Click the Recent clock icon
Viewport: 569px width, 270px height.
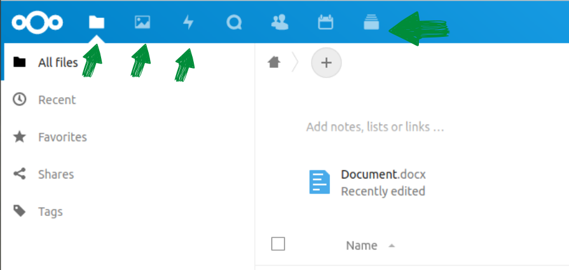19,99
